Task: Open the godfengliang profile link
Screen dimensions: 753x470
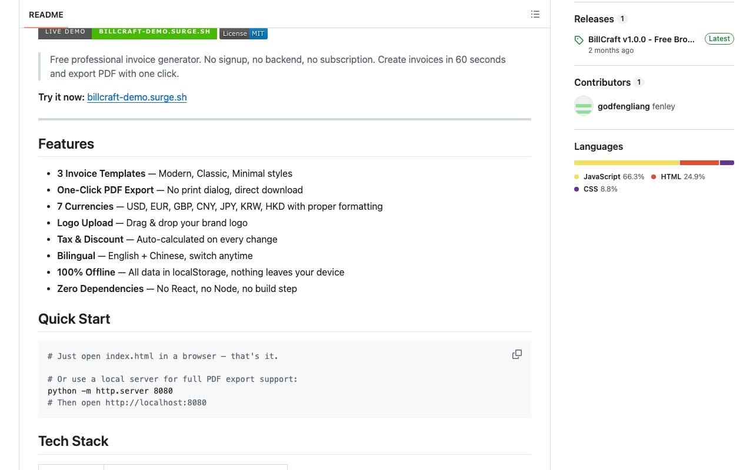Action: tap(624, 106)
